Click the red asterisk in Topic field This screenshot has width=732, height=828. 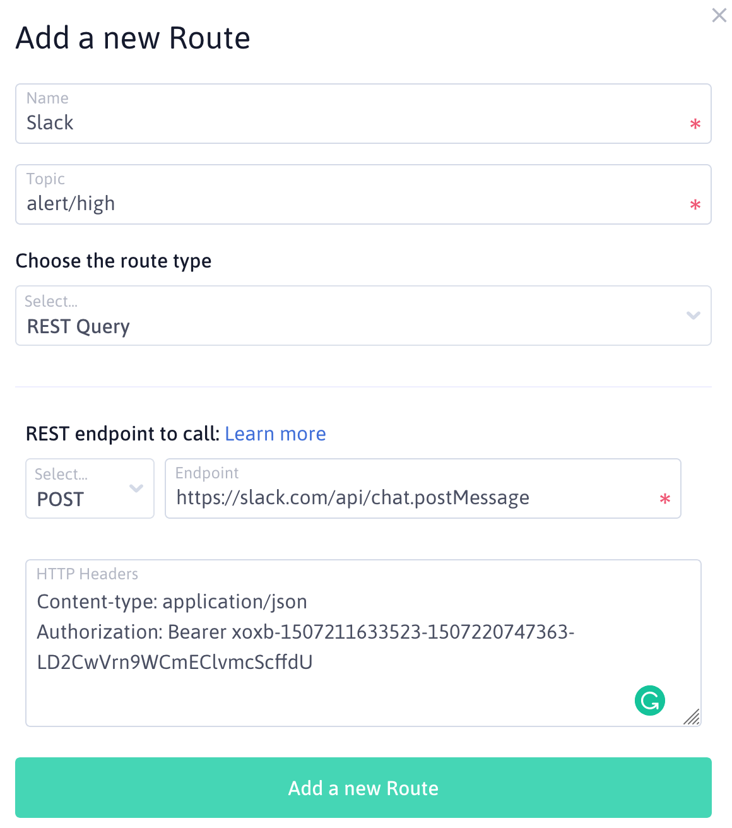tap(695, 204)
